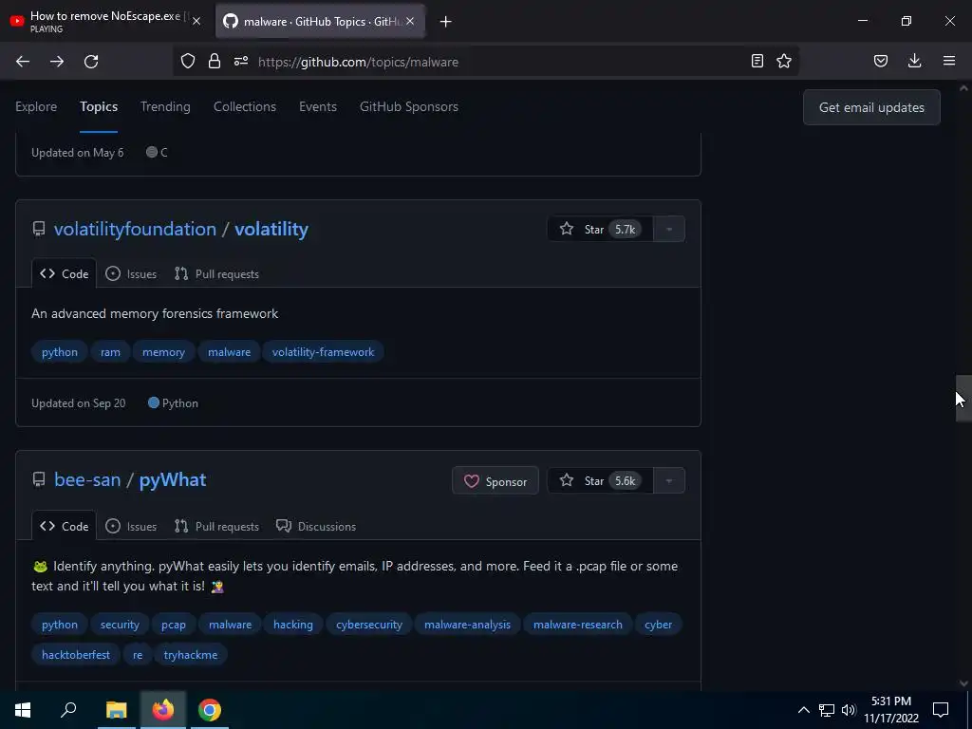Click the site security padlock icon

(215, 62)
